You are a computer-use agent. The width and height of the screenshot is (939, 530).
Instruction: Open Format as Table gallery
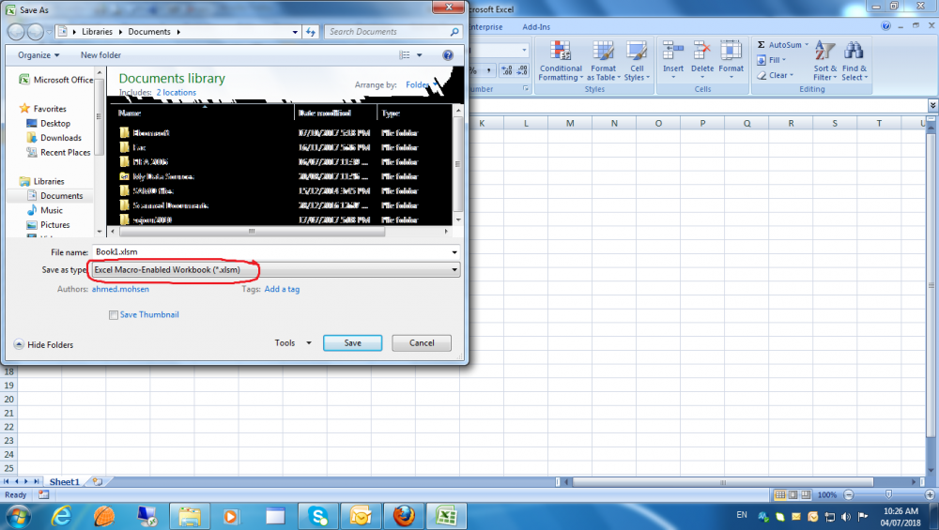(x=603, y=61)
